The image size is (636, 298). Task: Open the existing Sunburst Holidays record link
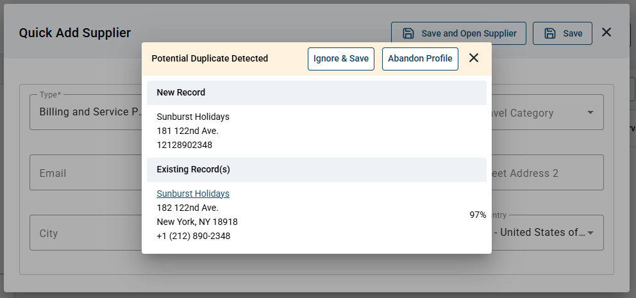point(193,194)
